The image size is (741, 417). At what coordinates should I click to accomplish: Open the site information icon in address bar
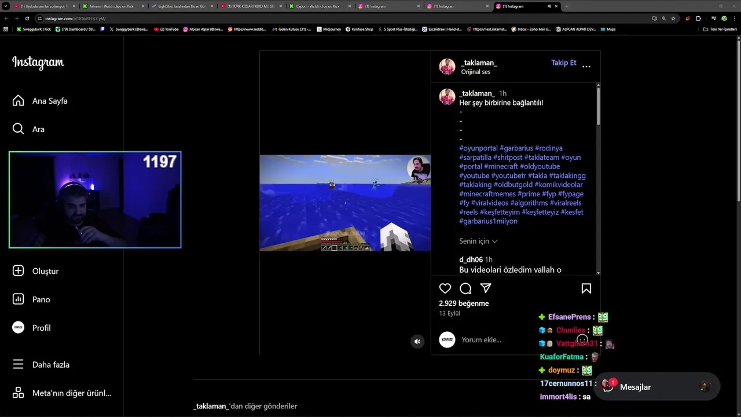pyautogui.click(x=39, y=19)
